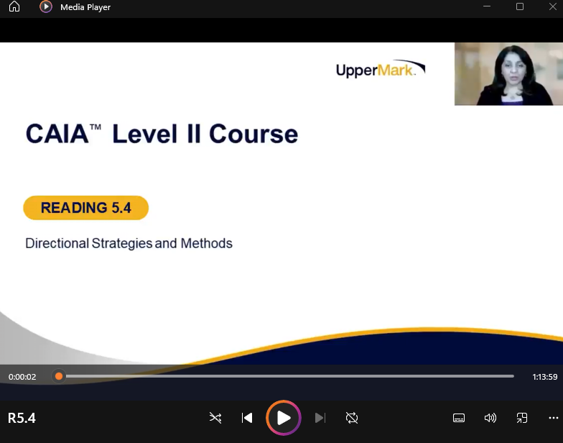Image resolution: width=563 pixels, height=443 pixels.
Task: Click the elapsed time 0:00:02
Action: (x=22, y=377)
